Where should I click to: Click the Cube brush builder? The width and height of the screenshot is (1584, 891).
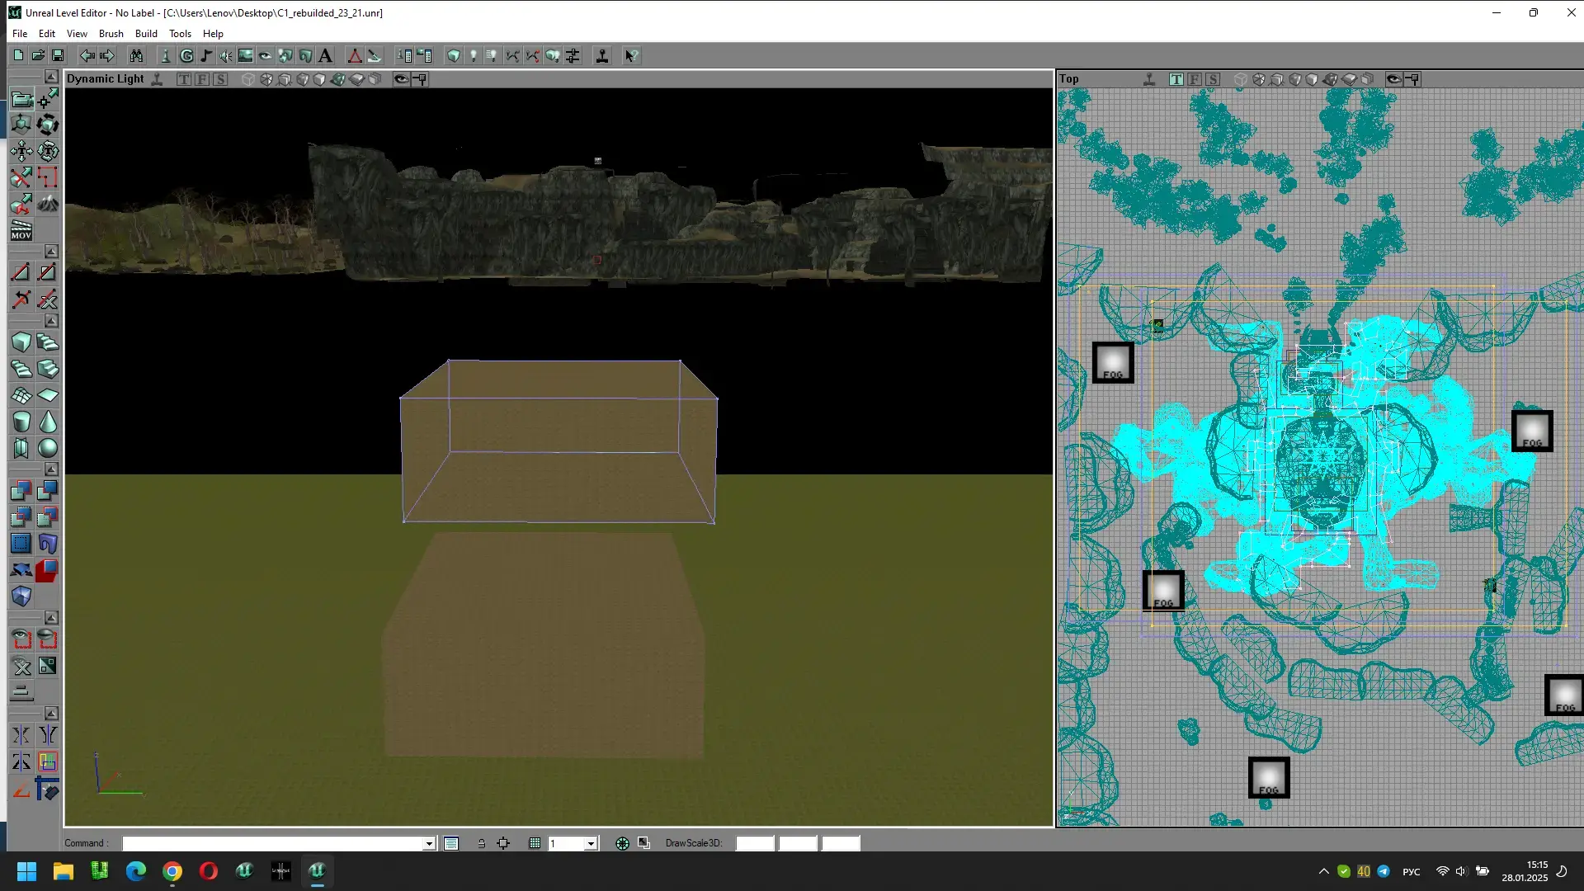click(21, 342)
